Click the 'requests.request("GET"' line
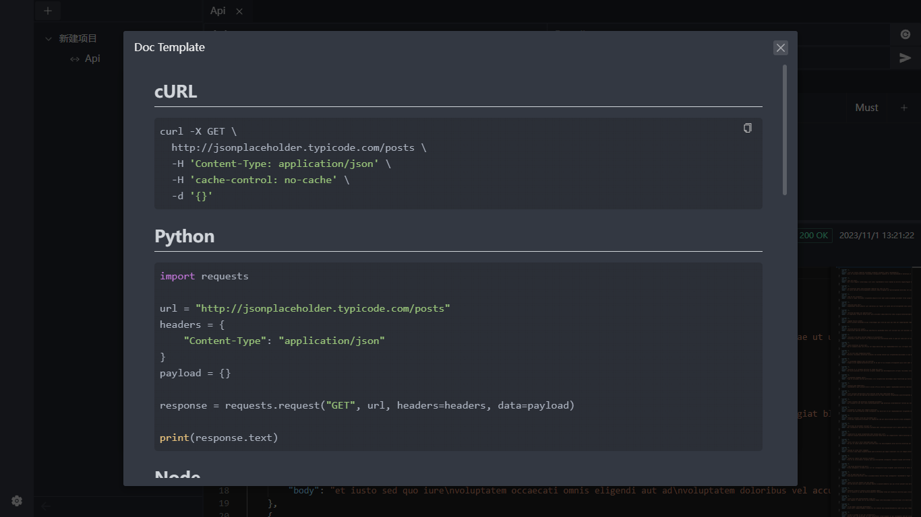 (x=367, y=405)
